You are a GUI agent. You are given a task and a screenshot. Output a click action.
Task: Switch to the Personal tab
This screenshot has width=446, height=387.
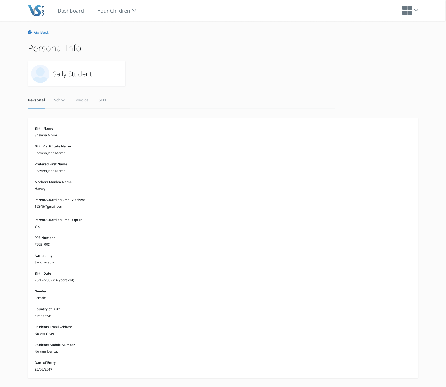point(37,100)
